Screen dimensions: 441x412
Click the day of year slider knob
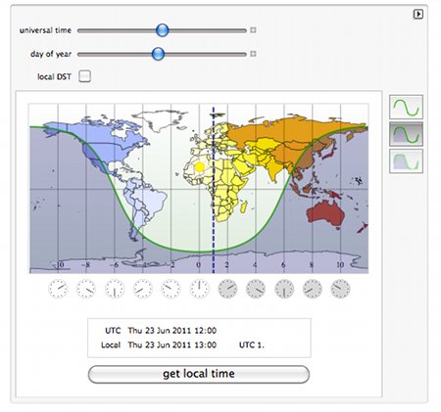pos(158,54)
